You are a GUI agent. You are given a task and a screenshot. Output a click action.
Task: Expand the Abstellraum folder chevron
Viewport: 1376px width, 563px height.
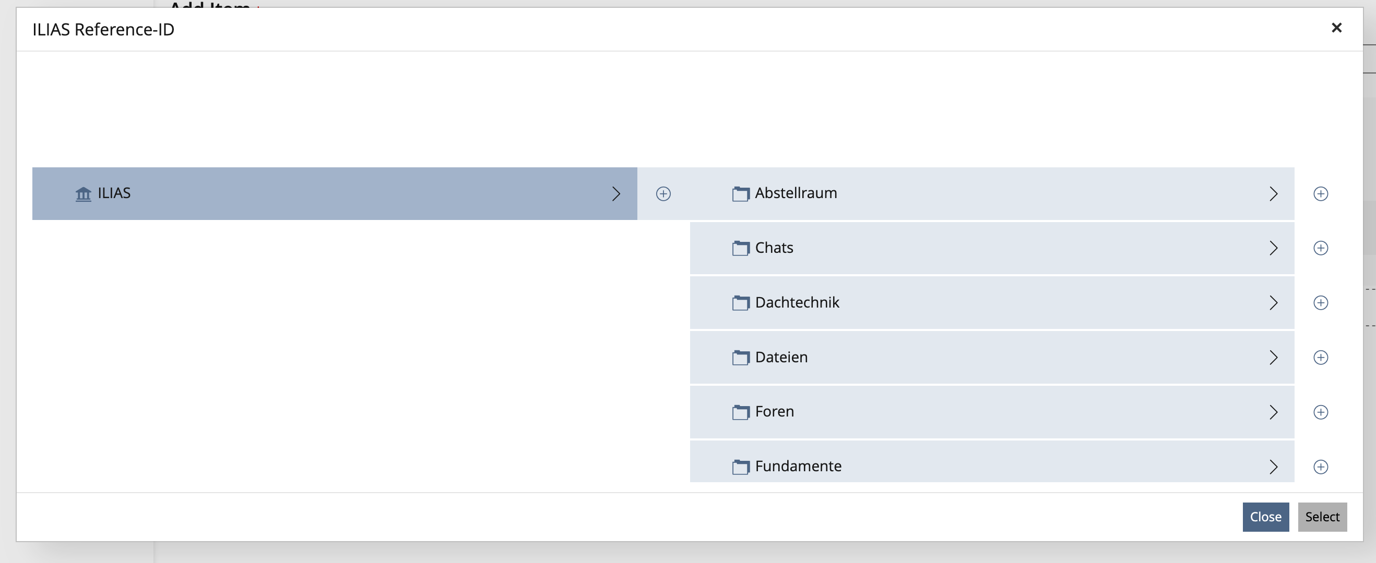pyautogui.click(x=1274, y=194)
